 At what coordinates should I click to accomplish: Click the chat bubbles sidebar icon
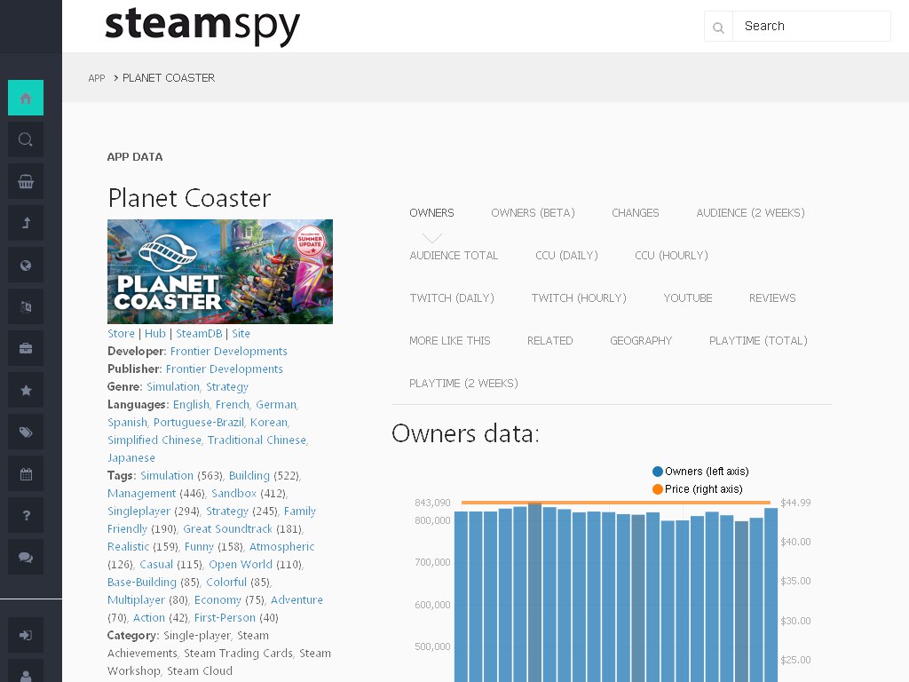click(26, 558)
